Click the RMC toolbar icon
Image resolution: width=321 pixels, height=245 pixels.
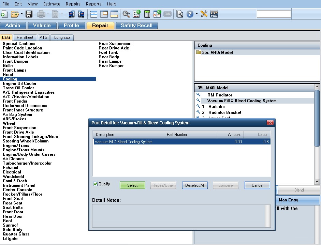click(167, 14)
